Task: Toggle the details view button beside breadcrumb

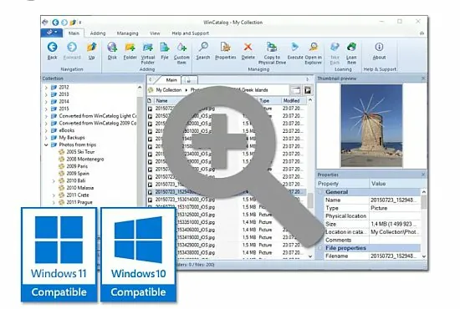Action: [296, 90]
